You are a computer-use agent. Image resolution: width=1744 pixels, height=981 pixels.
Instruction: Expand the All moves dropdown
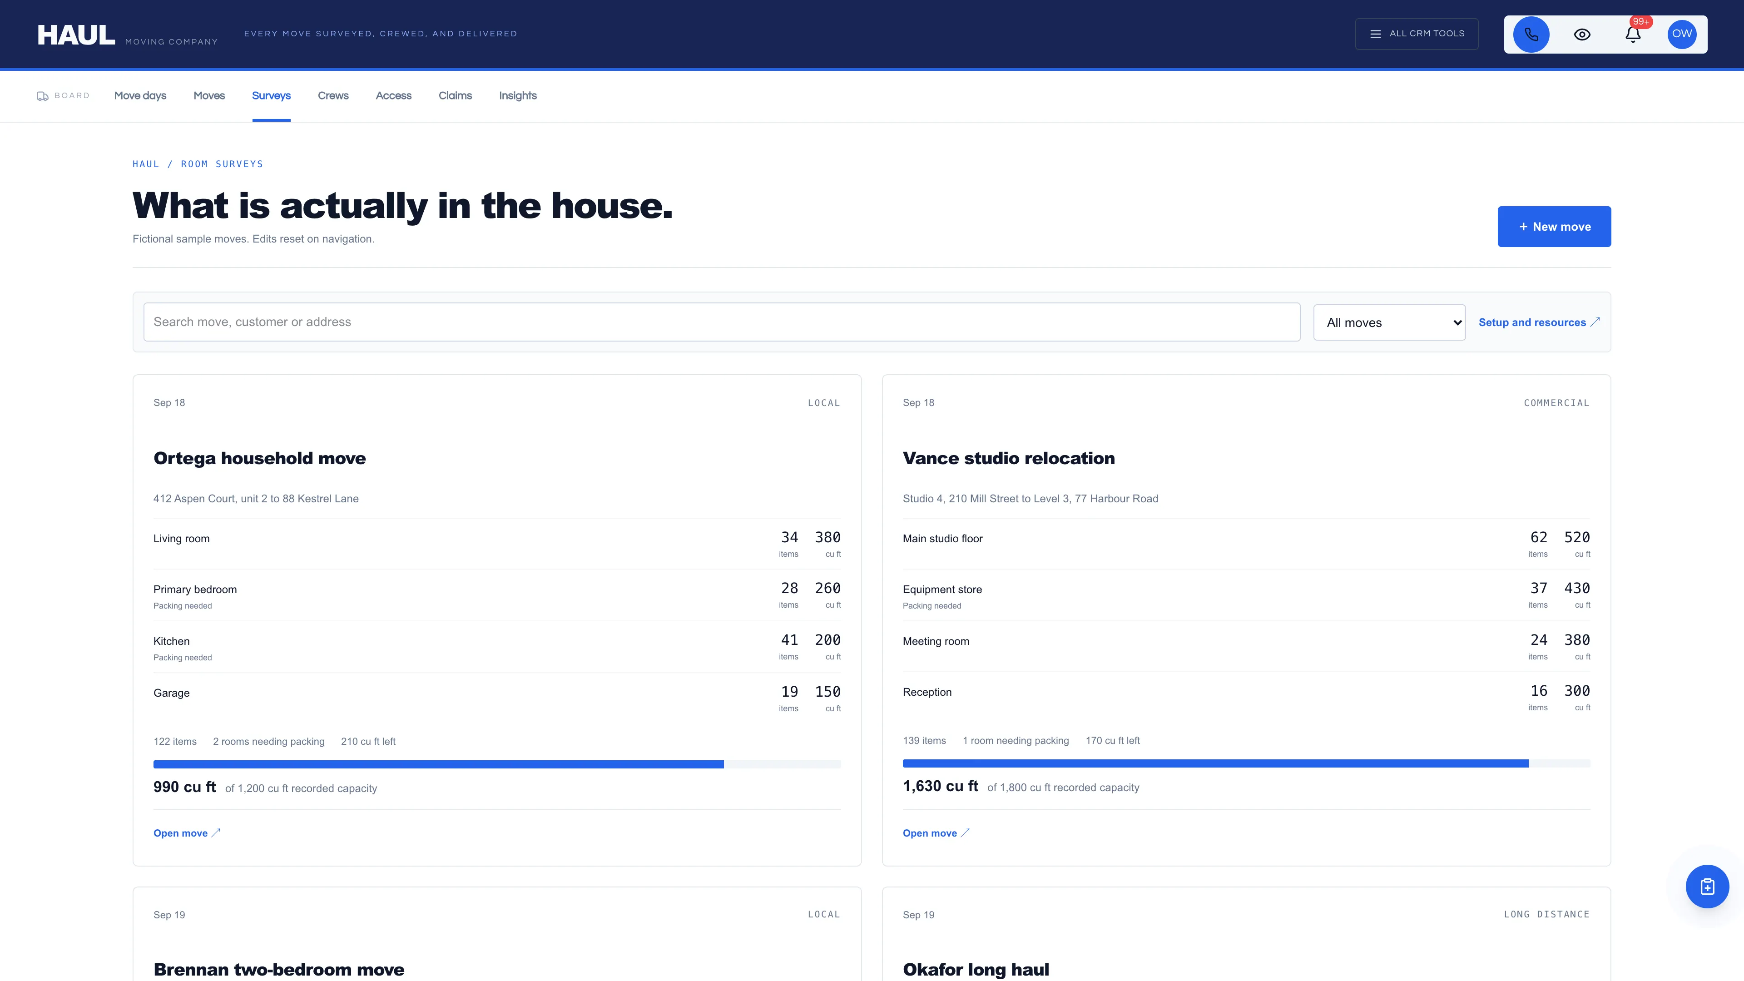(1389, 323)
